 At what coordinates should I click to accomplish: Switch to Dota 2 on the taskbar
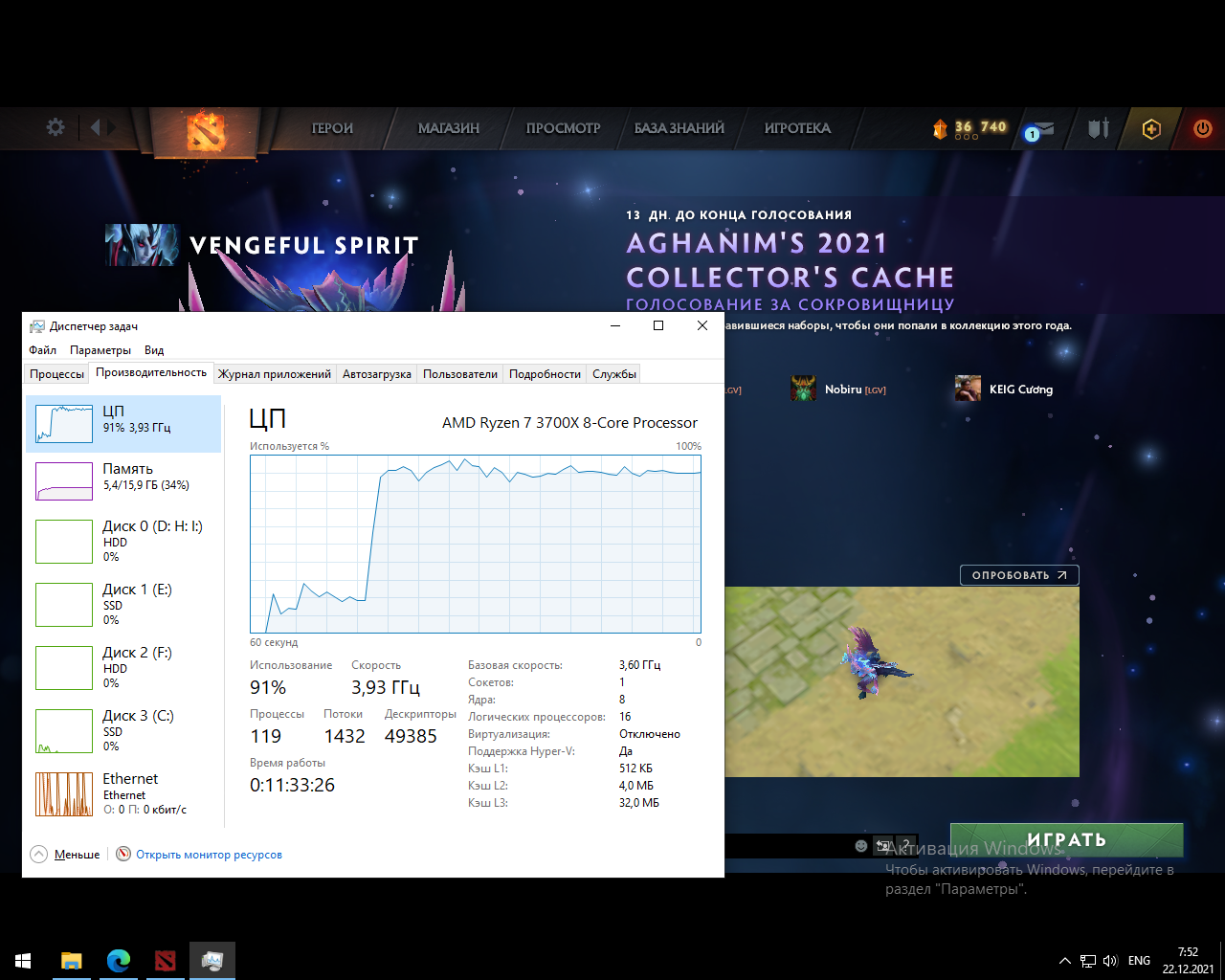click(165, 960)
